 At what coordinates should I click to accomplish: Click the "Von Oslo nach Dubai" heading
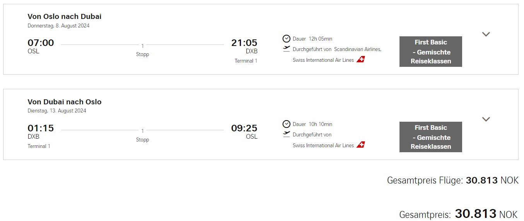click(65, 17)
